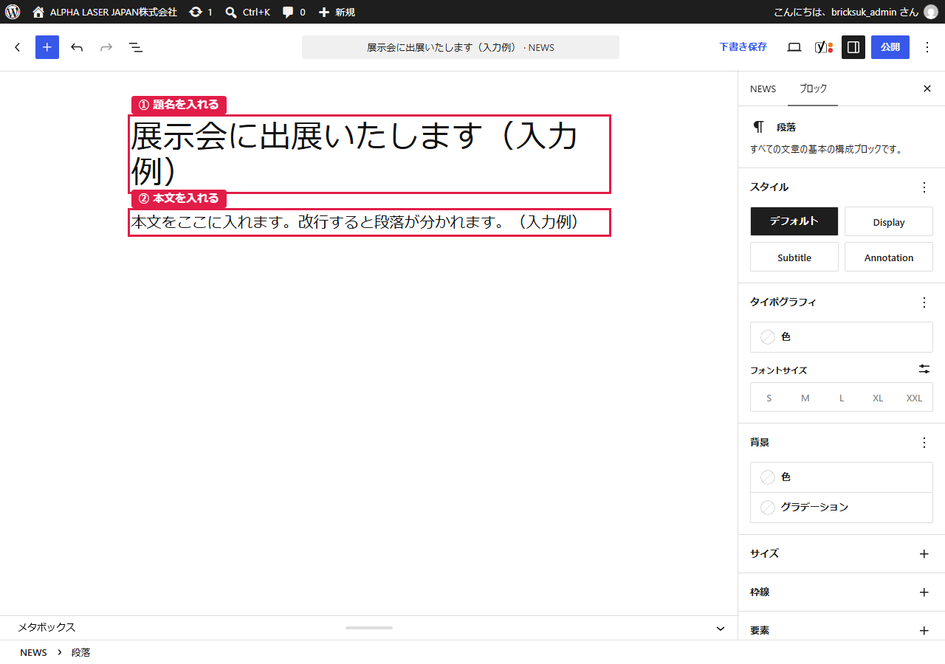
Task: Open the bricksuk_admin profile greeting
Action: (x=846, y=12)
